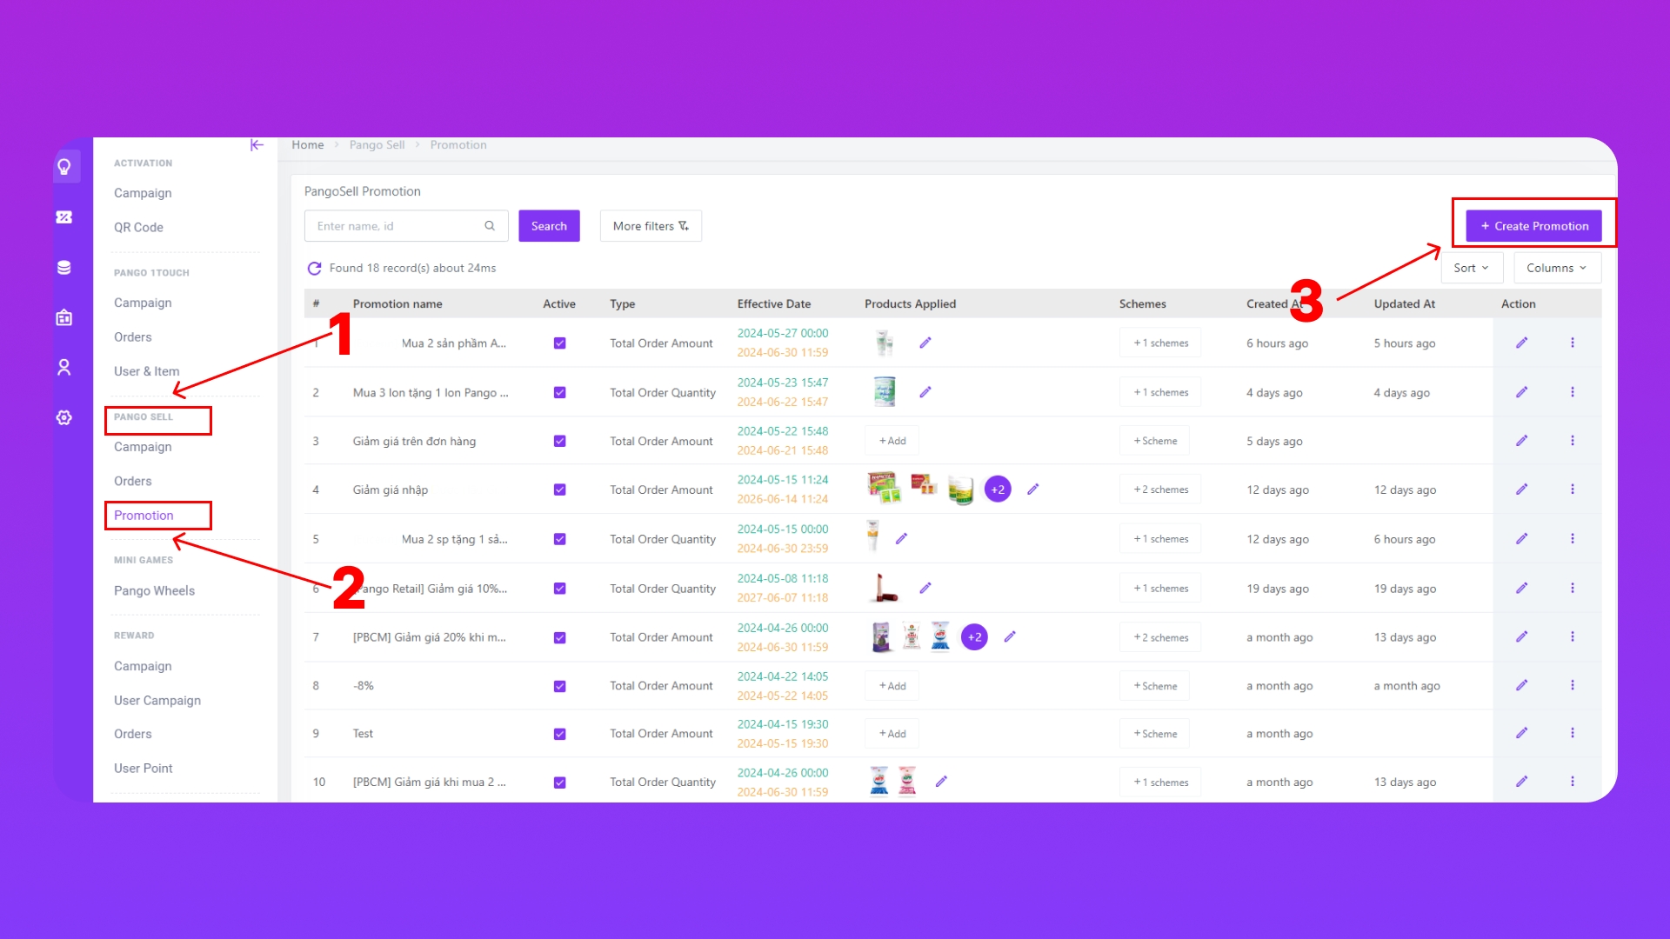Toggle Active checkbox for Giảm giá nhập
This screenshot has width=1670, height=939.
point(559,490)
